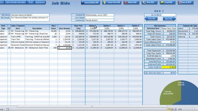Select the Training row in Expenses By Type
198x111 pixels.
coord(188,34)
